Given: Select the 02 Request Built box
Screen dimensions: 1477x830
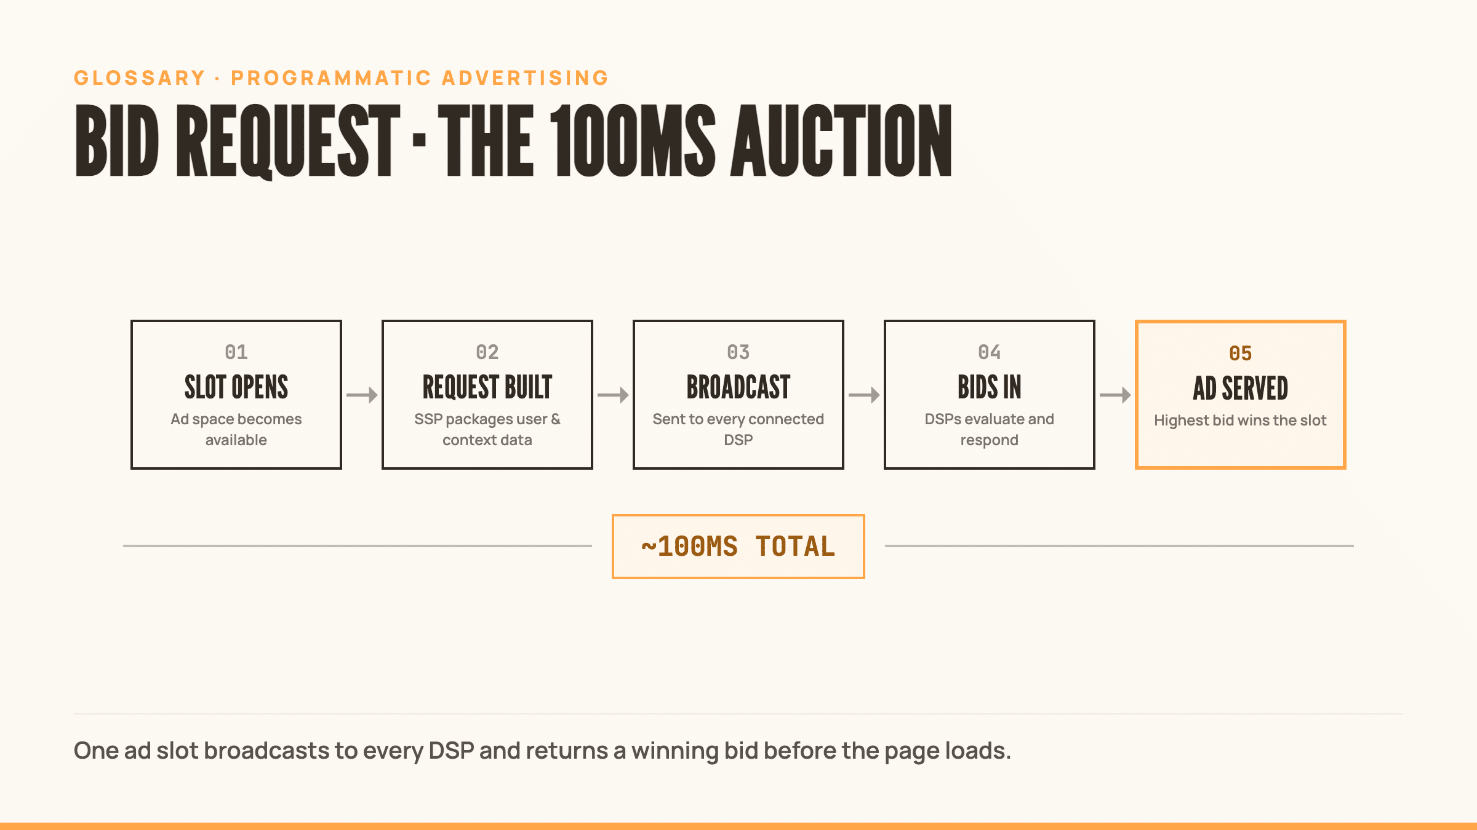Looking at the screenshot, I should [487, 395].
